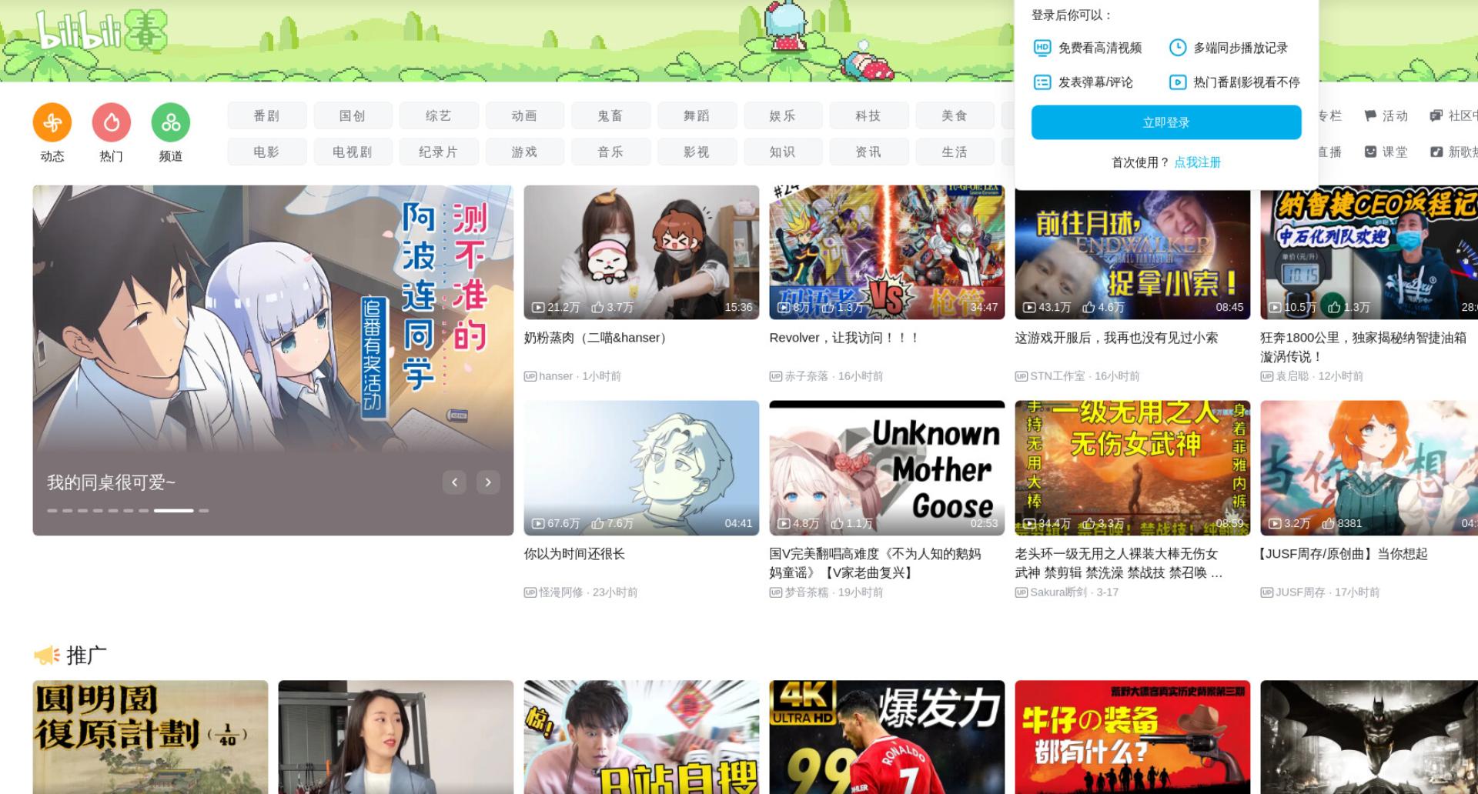This screenshot has height=794, width=1478.
Task: Open 这游戏开服后，我再也没有见过小索 title
Action: click(1116, 338)
